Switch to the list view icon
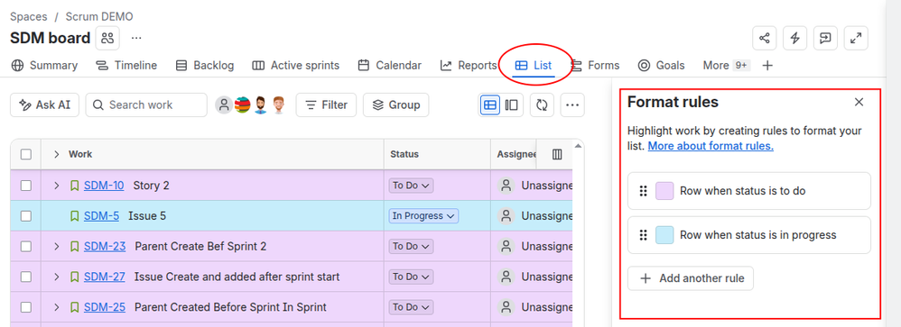This screenshot has width=901, height=327. [x=489, y=105]
